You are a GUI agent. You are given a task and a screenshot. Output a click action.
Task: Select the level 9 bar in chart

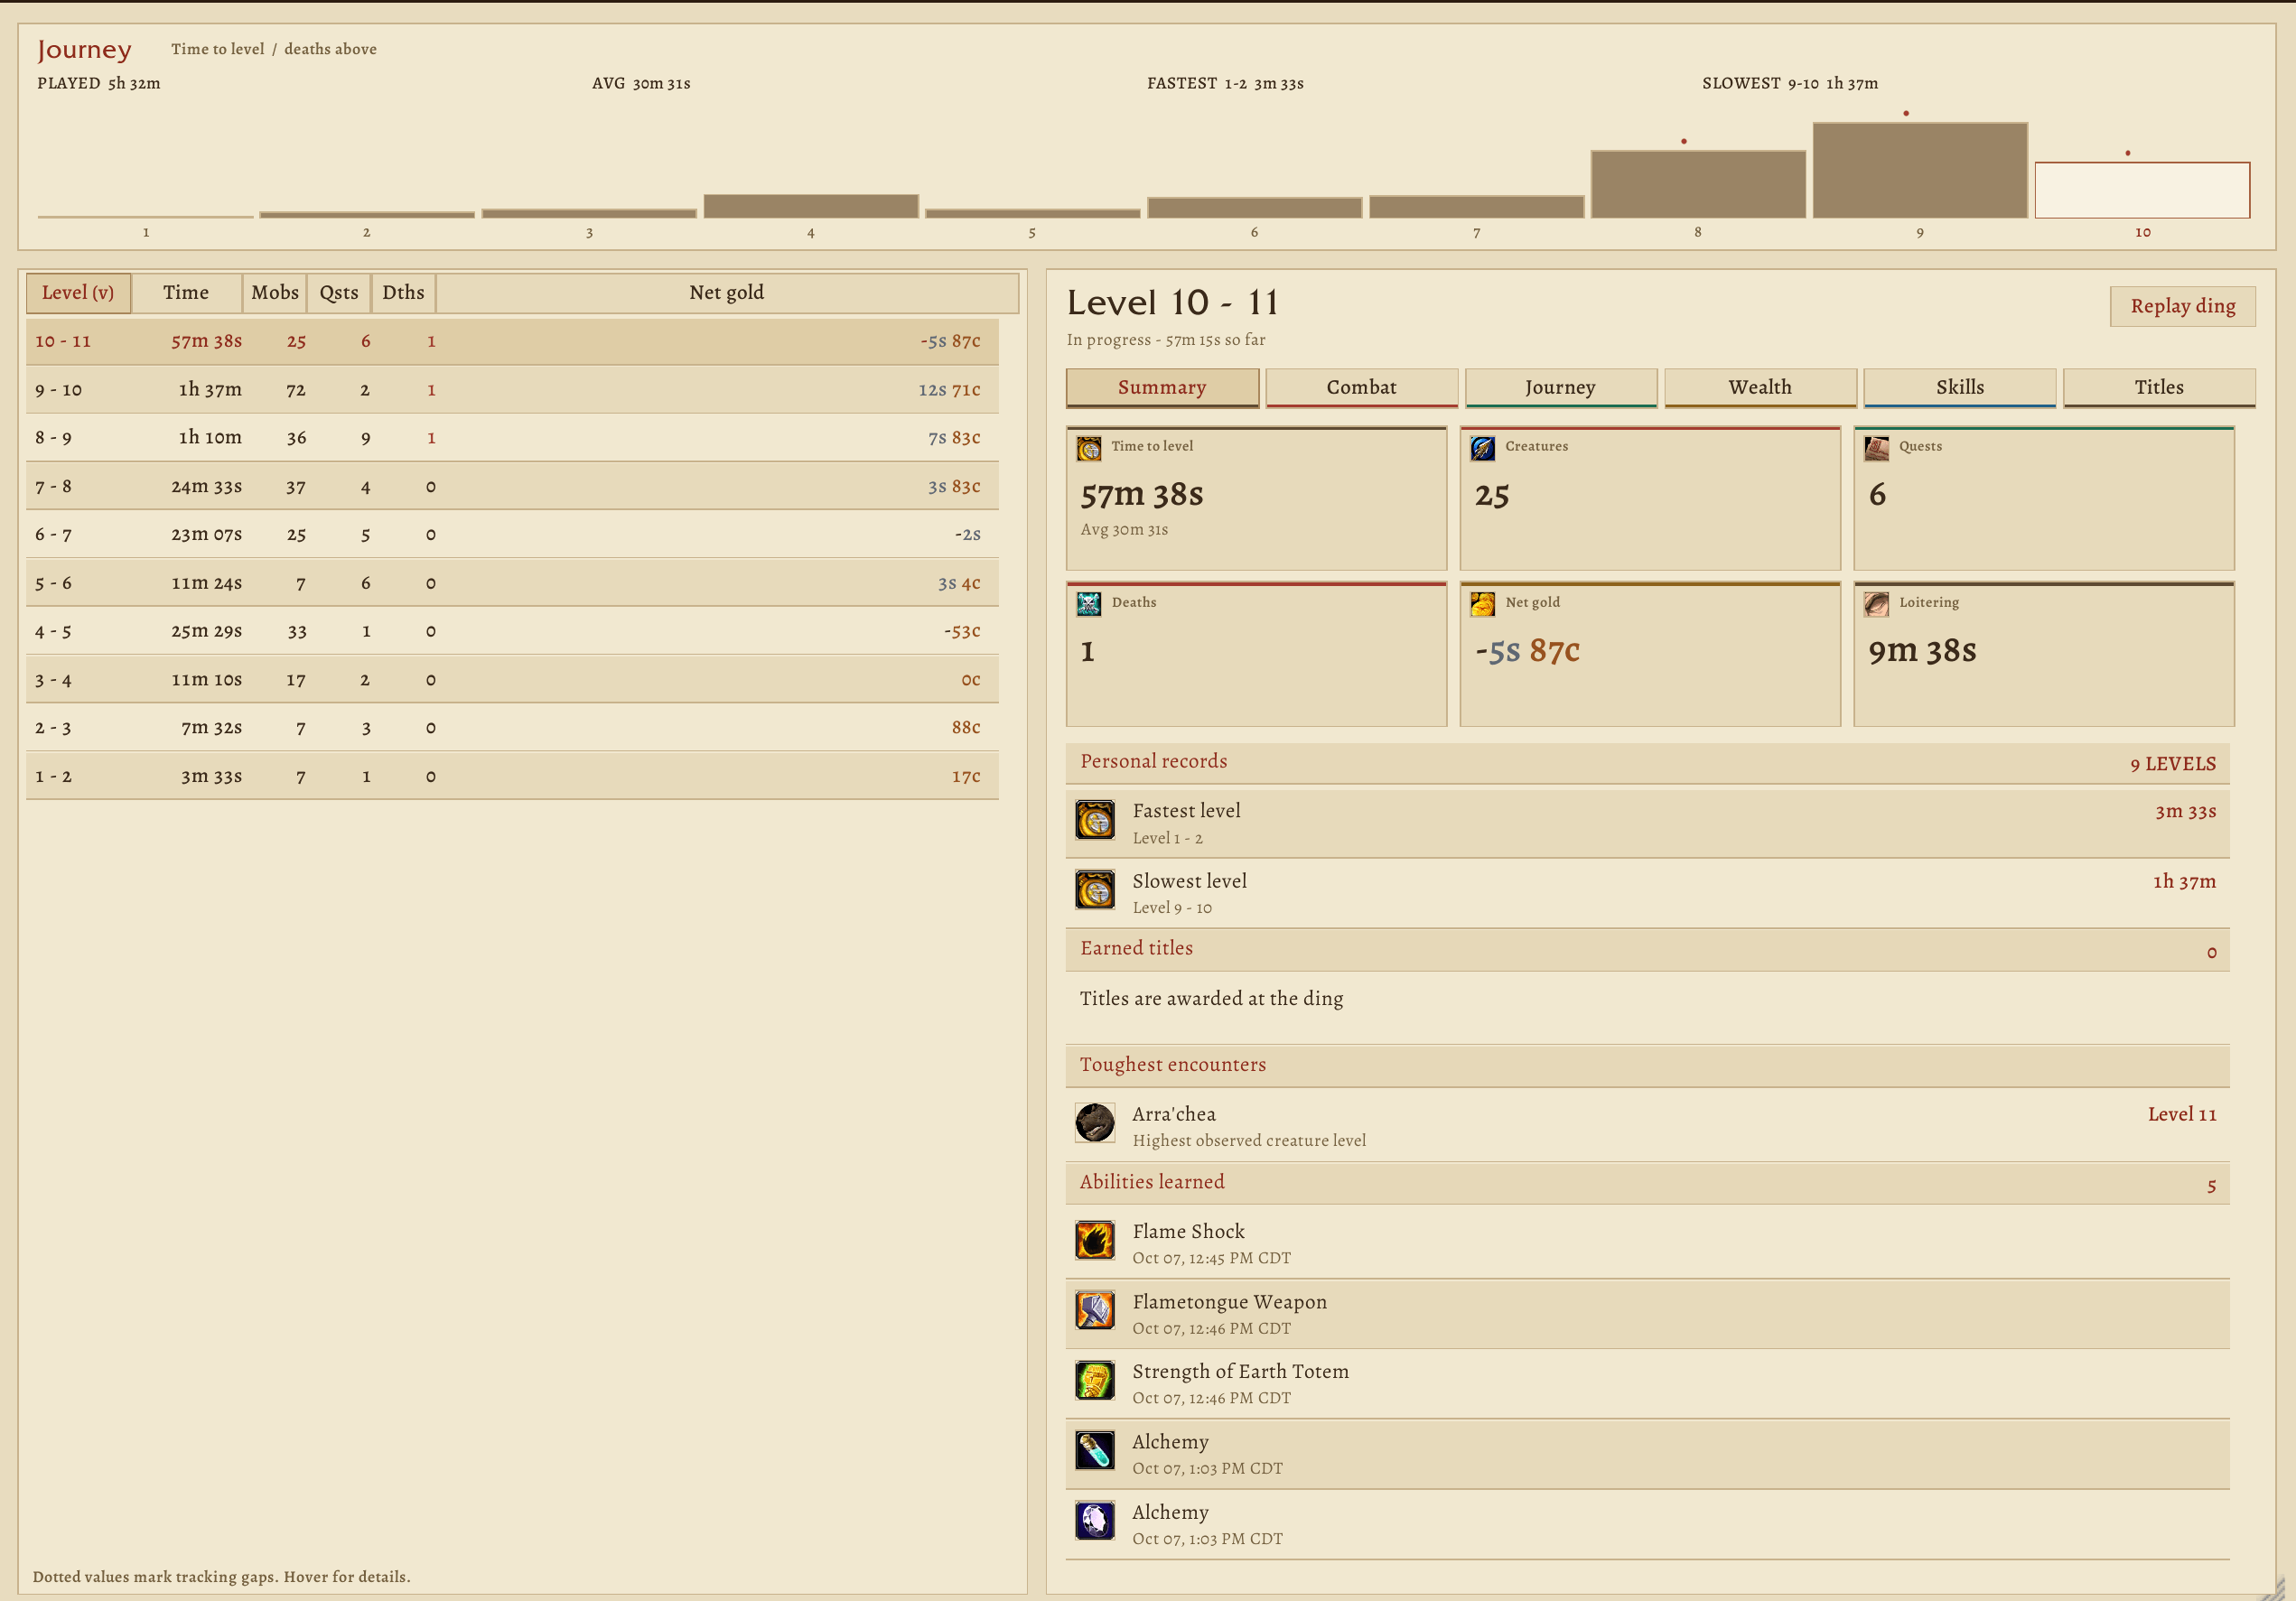pyautogui.click(x=1919, y=171)
